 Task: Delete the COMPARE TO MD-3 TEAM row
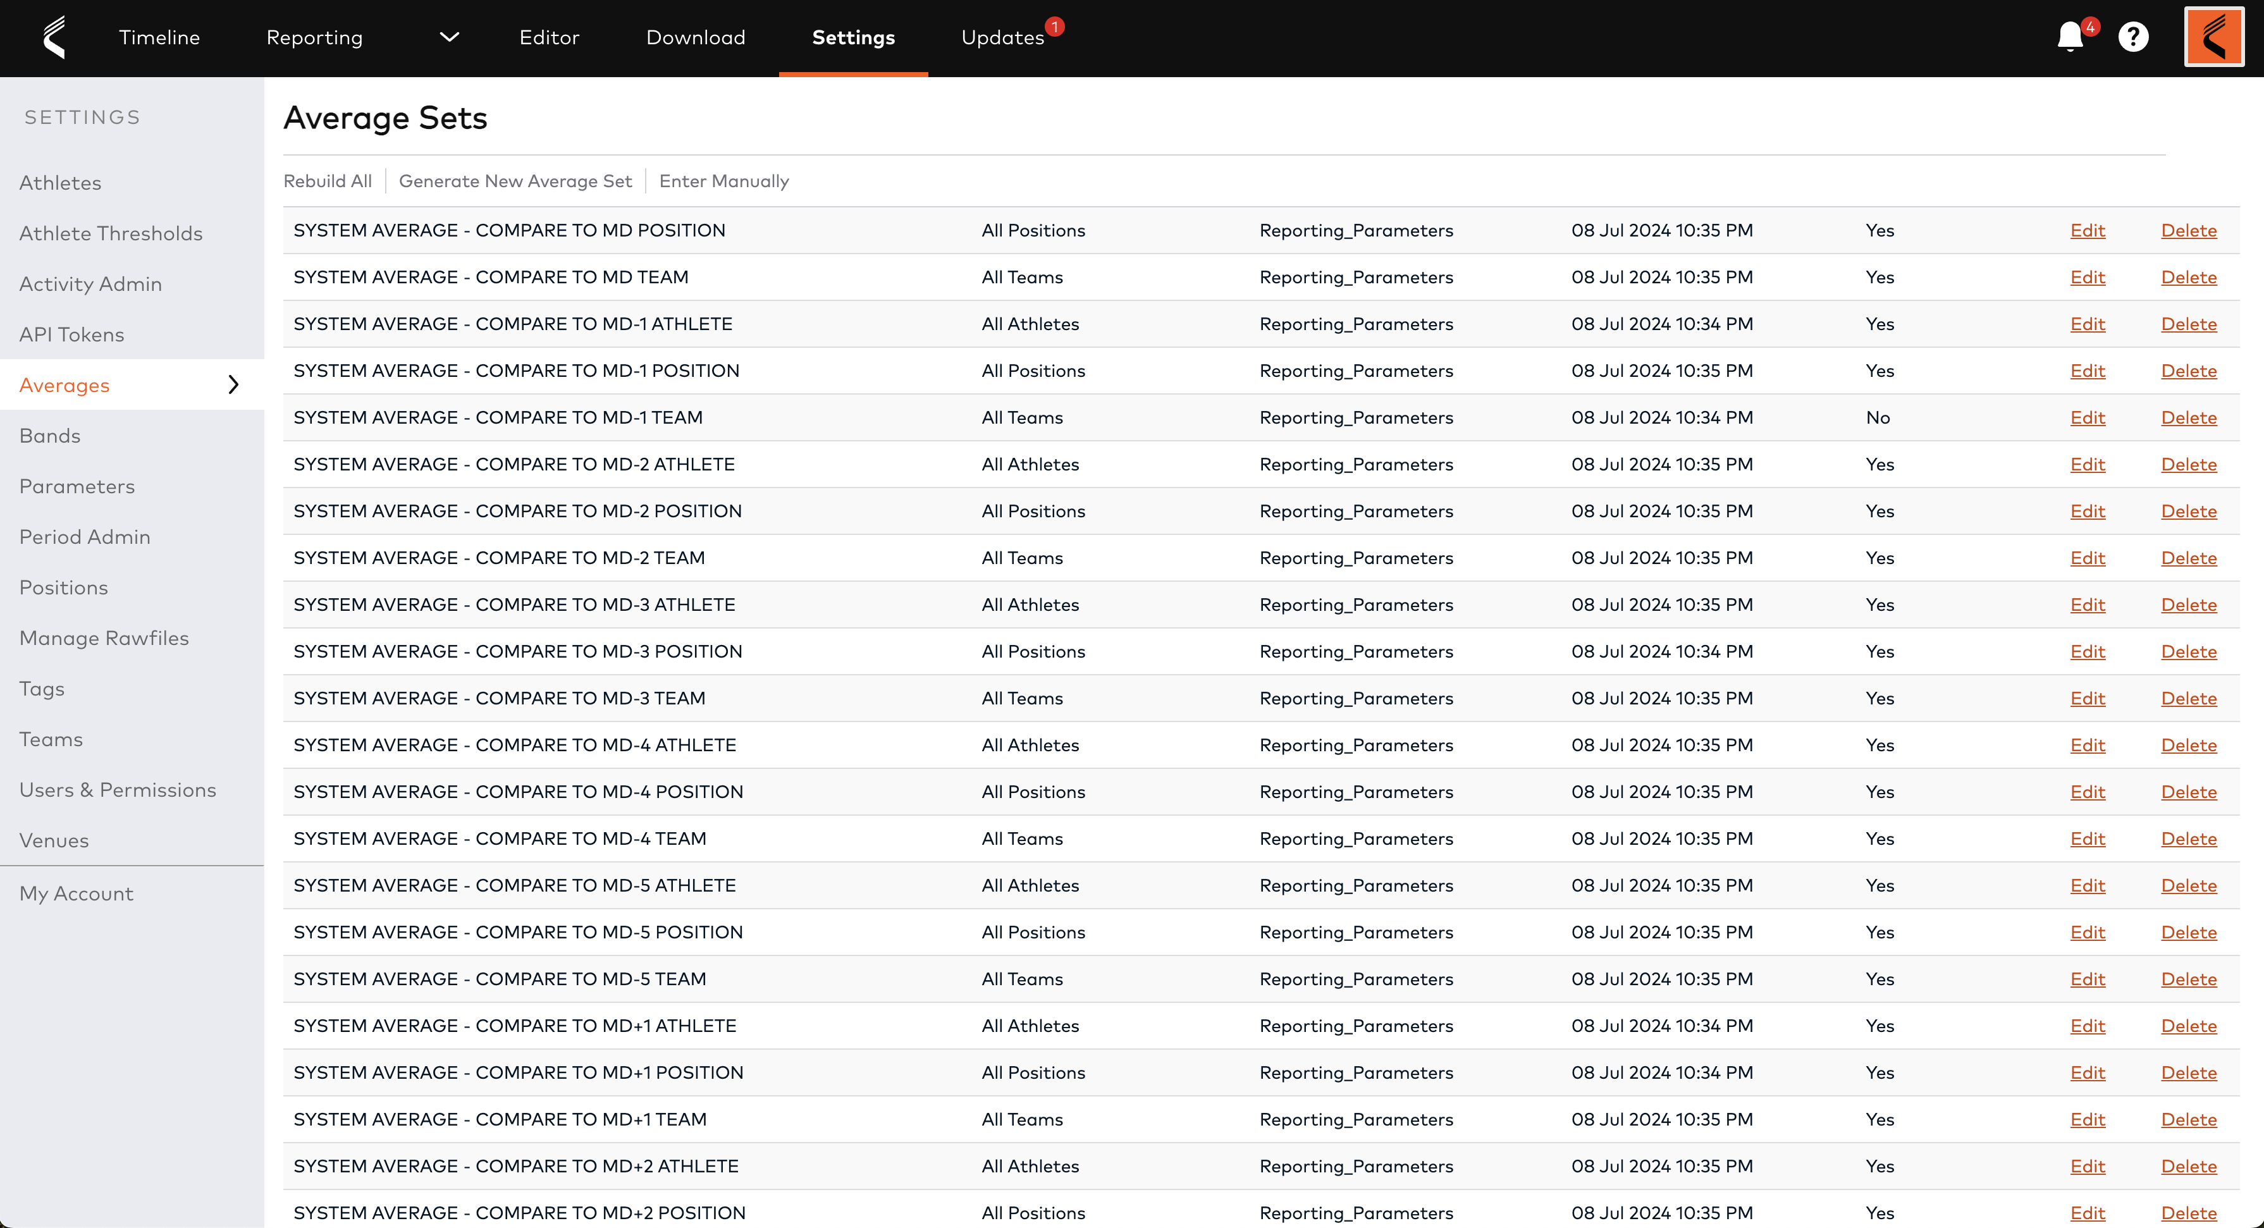coord(2188,699)
